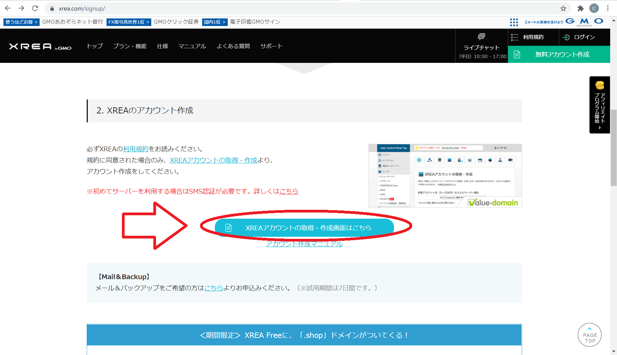This screenshot has width=617, height=355.
Task: Click XREAアカウントの取得・作成画面はこちら button
Action: point(304,228)
